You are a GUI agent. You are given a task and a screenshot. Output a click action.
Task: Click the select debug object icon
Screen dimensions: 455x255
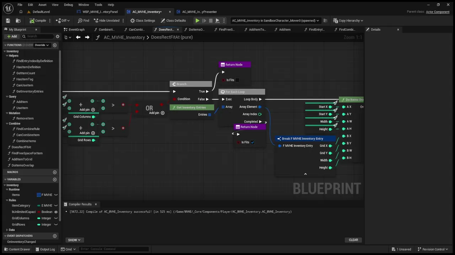click(325, 21)
